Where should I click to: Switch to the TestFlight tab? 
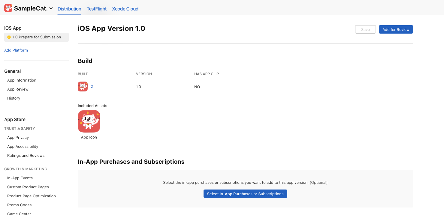pyautogui.click(x=96, y=9)
